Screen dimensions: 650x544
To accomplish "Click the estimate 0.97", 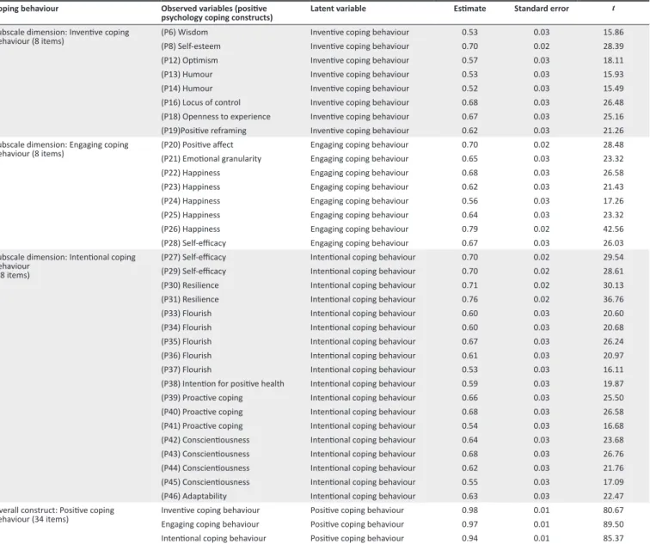I will point(469,524).
